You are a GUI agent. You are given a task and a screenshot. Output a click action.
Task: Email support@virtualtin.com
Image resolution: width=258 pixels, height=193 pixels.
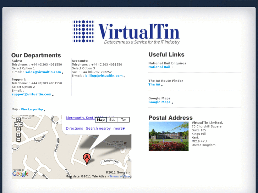(x=32, y=94)
